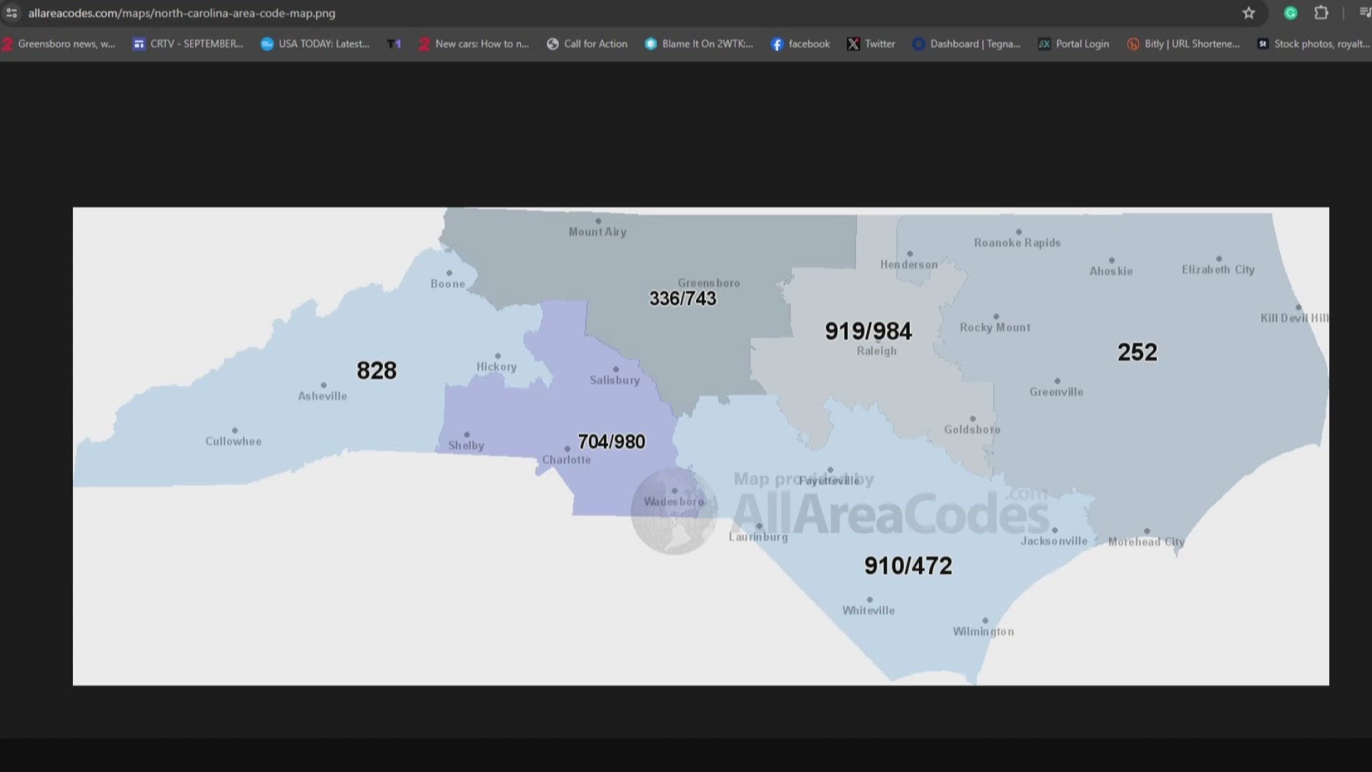Select the Blame It On 2WTK bookmark

(698, 44)
